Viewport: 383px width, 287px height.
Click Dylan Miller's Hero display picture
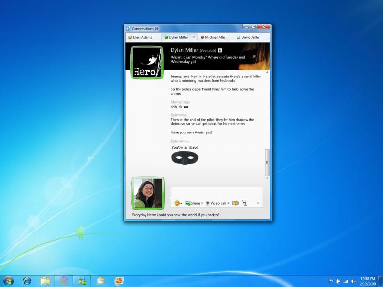147,63
